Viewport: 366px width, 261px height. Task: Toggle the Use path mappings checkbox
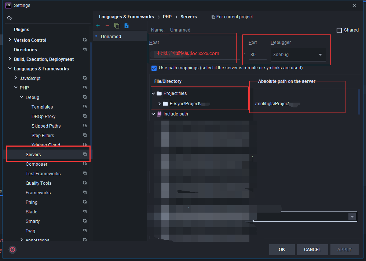click(x=154, y=68)
